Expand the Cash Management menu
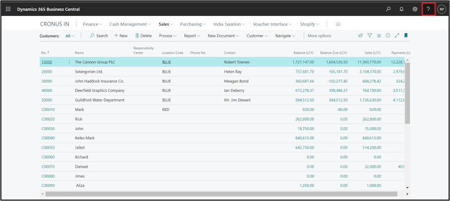The height and width of the screenshot is (201, 450). point(130,24)
